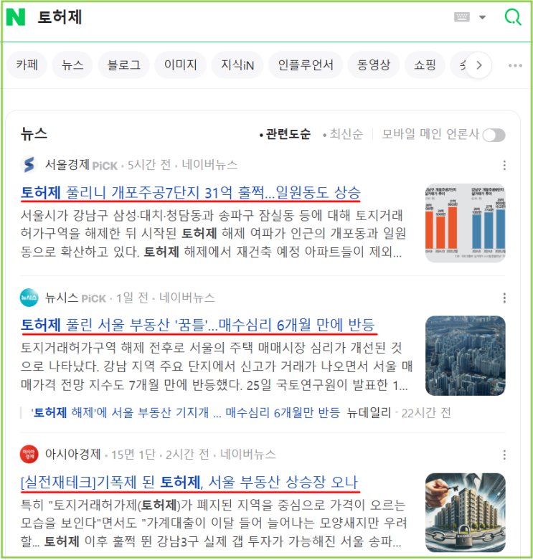The image size is (533, 560).
Task: Open the aerial city thumbnail of 뉴시스 article
Action: (466, 356)
